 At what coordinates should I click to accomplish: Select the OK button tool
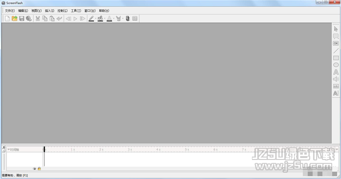(336, 43)
